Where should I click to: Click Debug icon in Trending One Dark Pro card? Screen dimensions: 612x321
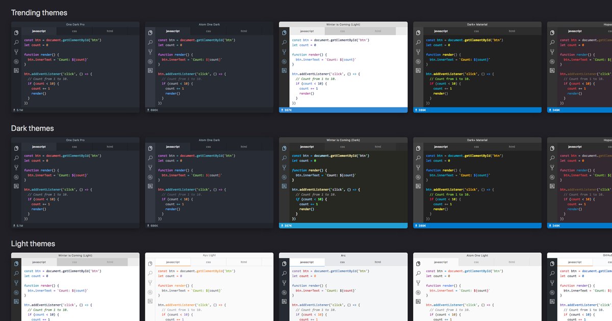pyautogui.click(x=16, y=61)
